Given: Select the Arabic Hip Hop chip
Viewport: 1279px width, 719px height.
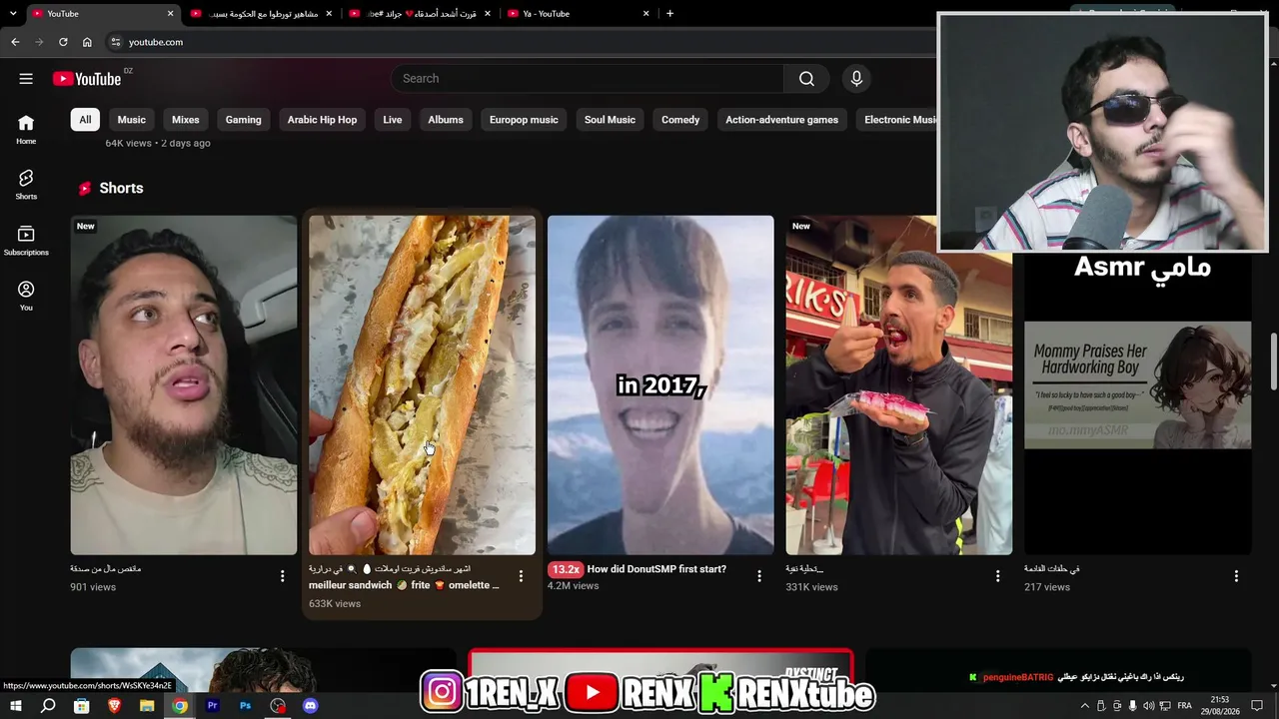Looking at the screenshot, I should (322, 120).
